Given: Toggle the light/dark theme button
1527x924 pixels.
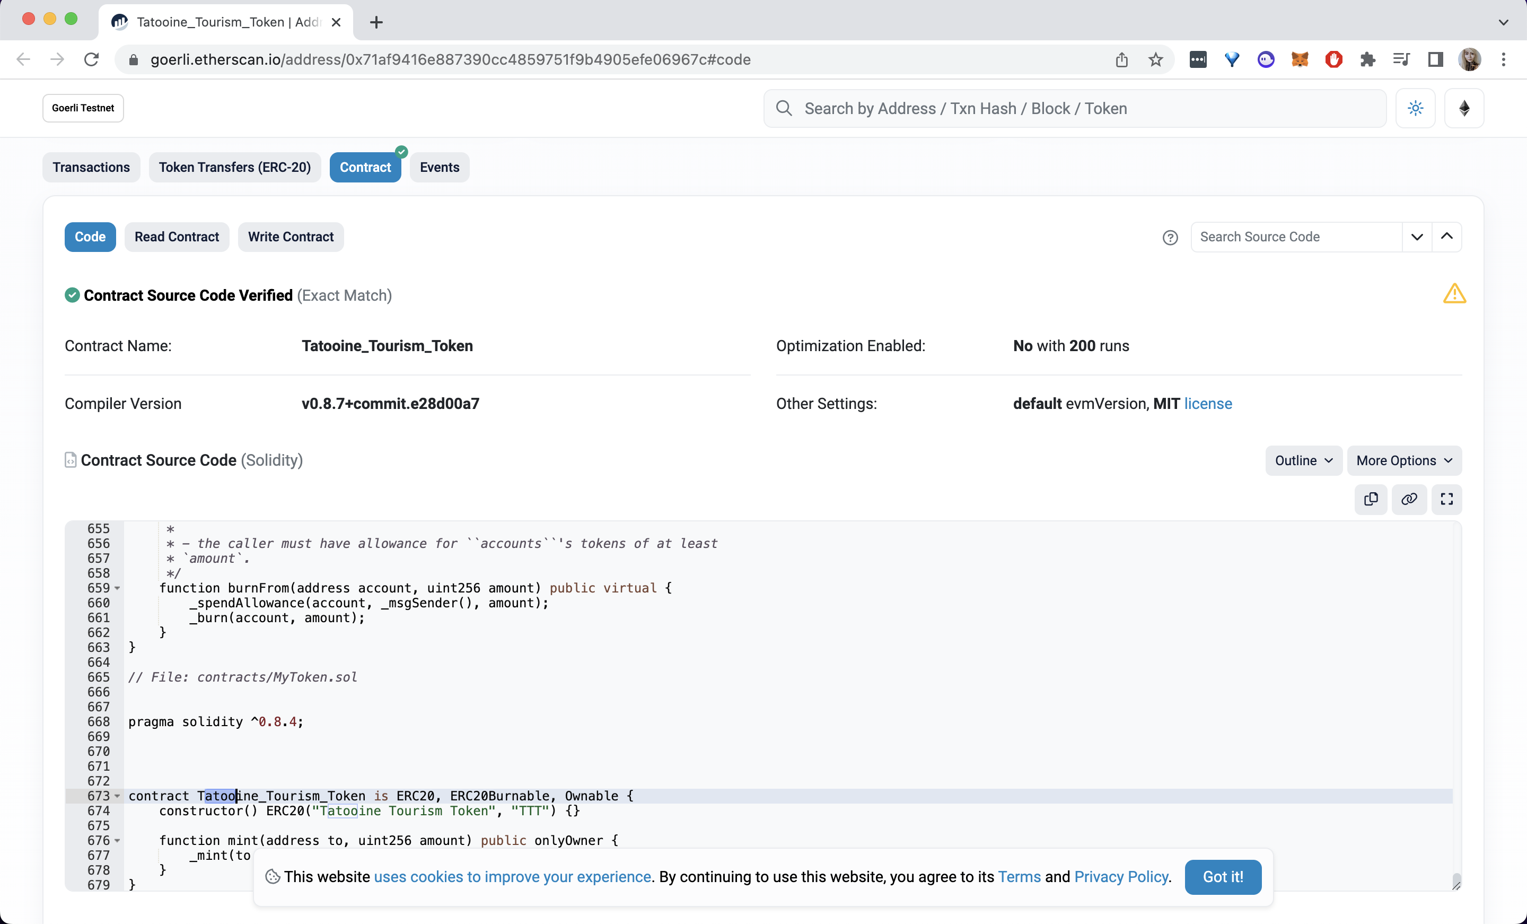Looking at the screenshot, I should pos(1415,109).
